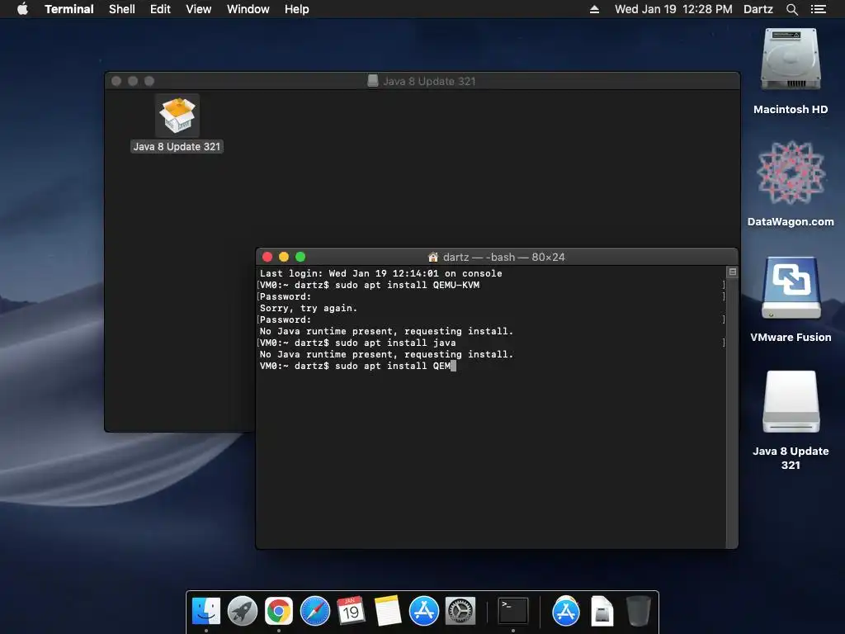Open Safari from the Dock
The width and height of the screenshot is (845, 634).
pyautogui.click(x=314, y=611)
